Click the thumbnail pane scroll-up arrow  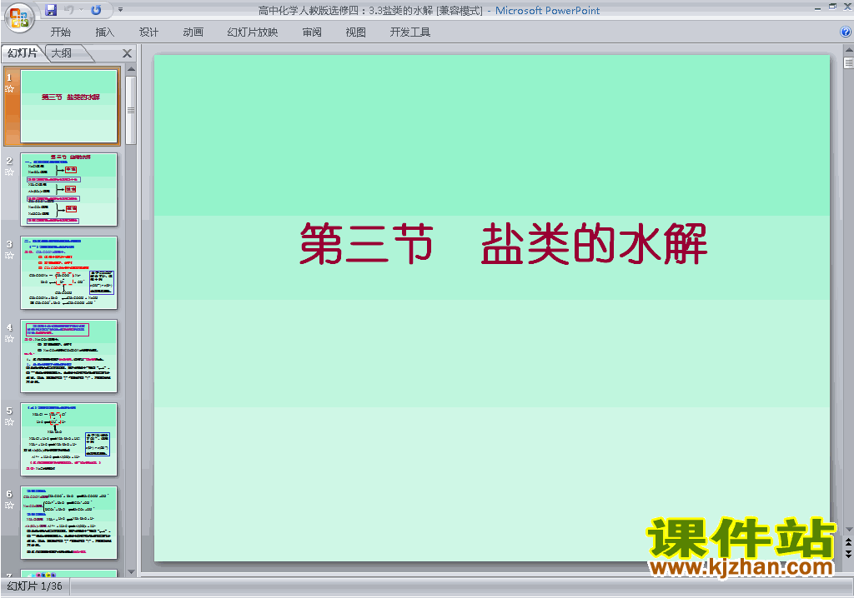pyautogui.click(x=131, y=70)
